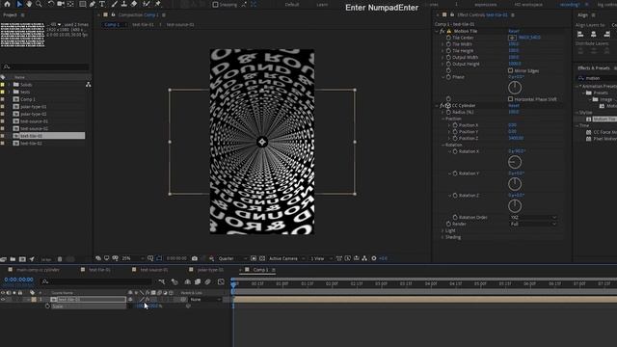Open Project panel menu
This screenshot has height=347, width=617.
(x=22, y=15)
